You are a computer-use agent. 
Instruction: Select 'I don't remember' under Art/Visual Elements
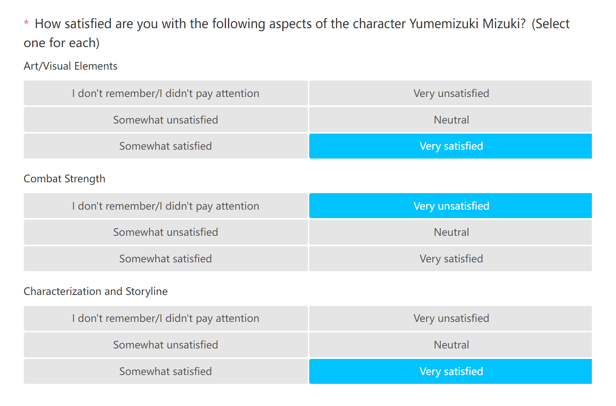point(166,93)
